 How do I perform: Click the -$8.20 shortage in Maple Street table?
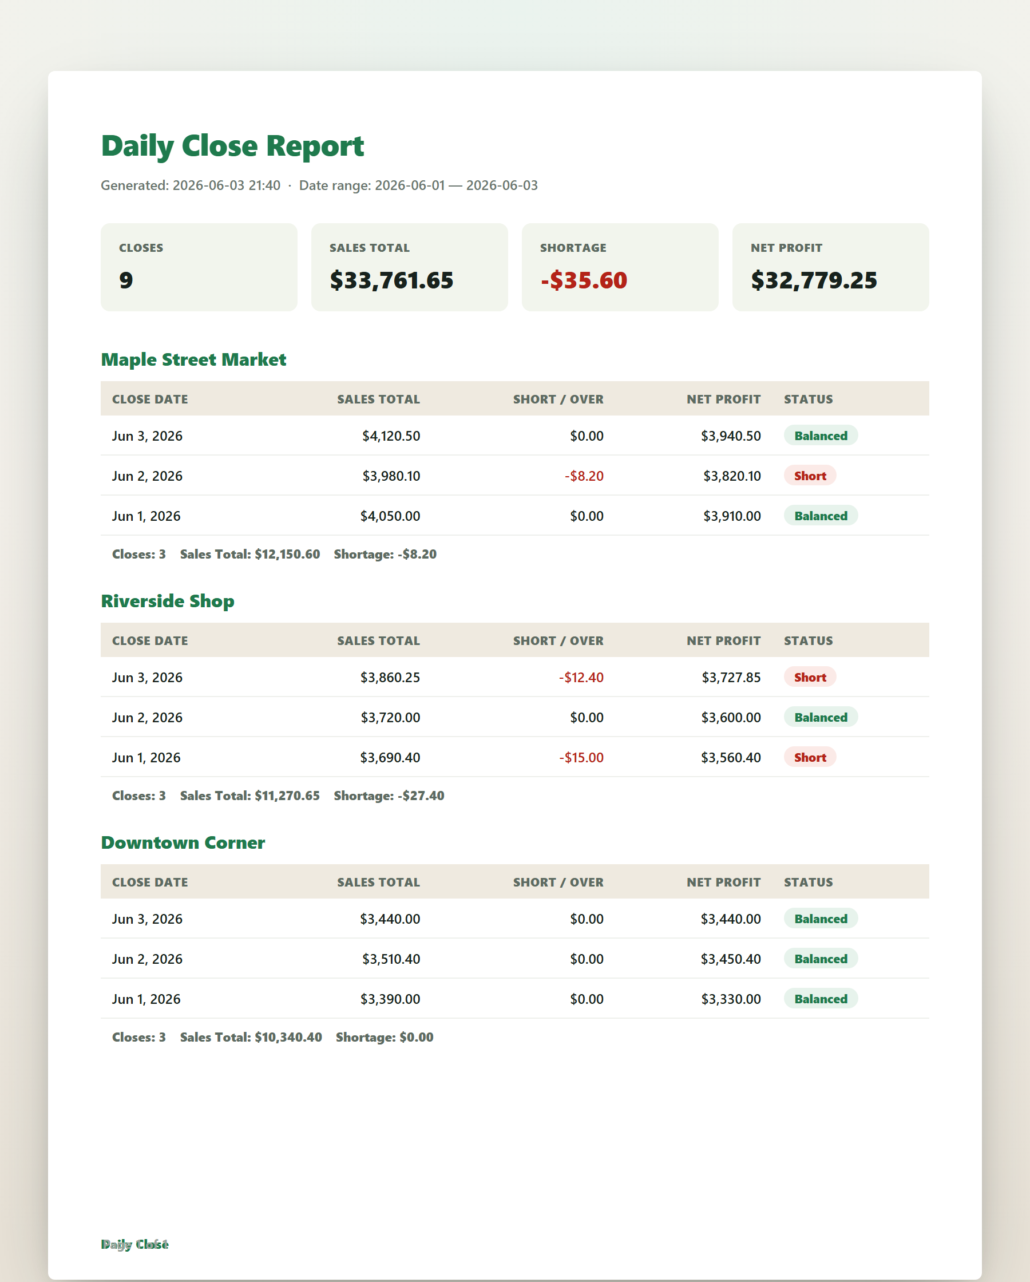[584, 476]
